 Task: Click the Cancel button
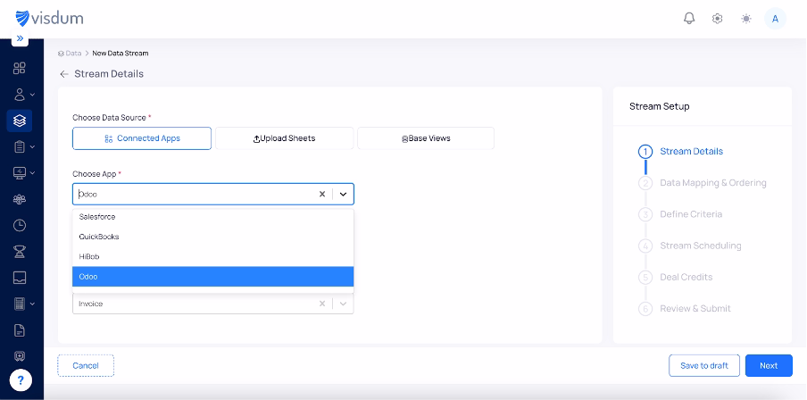86,365
